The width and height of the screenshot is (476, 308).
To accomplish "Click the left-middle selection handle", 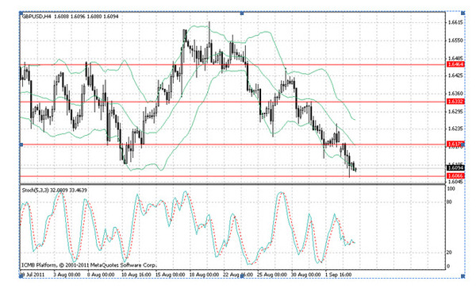I will (21, 144).
